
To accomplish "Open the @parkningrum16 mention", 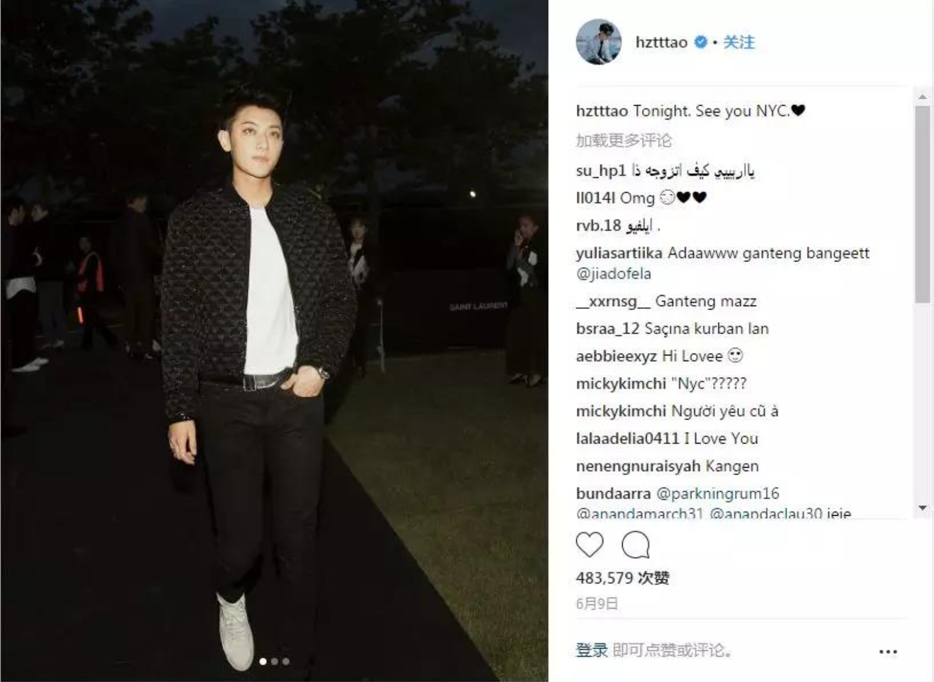I will (x=717, y=493).
